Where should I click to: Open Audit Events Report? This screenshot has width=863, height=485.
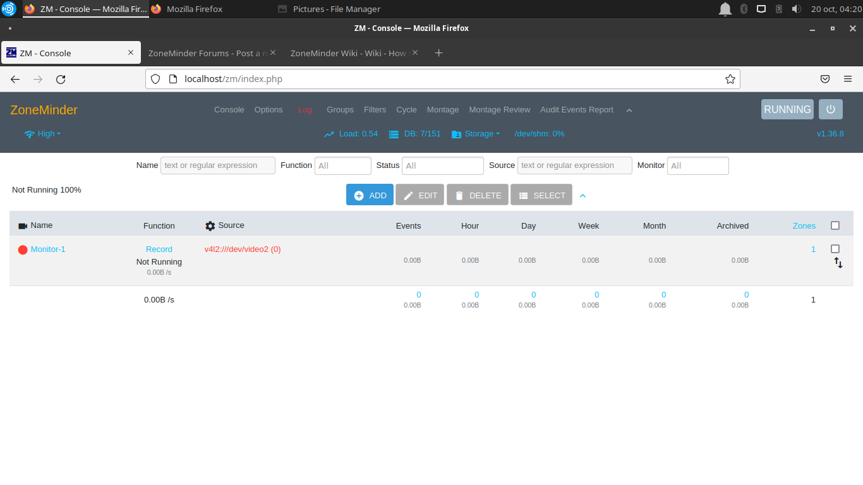click(577, 110)
